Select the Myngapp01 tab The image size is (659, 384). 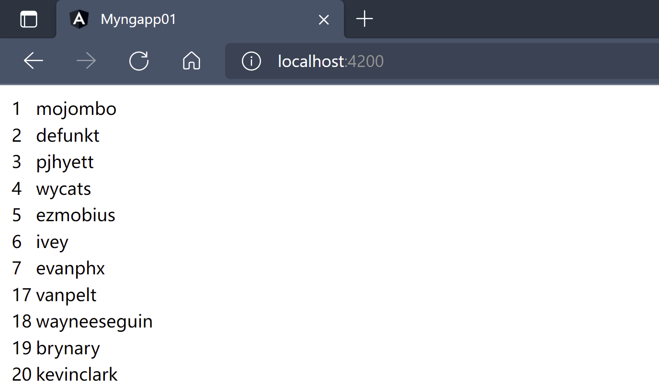[x=192, y=20]
